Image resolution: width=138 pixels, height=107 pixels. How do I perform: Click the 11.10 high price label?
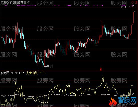tap(124, 7)
